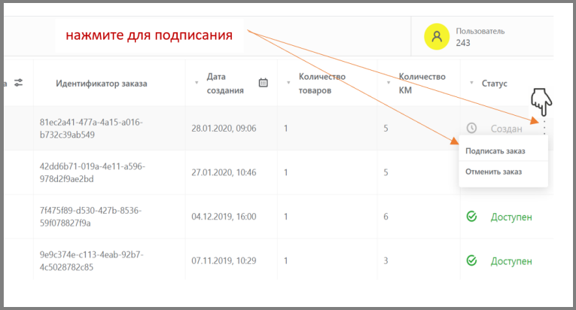Open the three-dot menu on Создан row
The image size is (576, 310).
(x=544, y=127)
